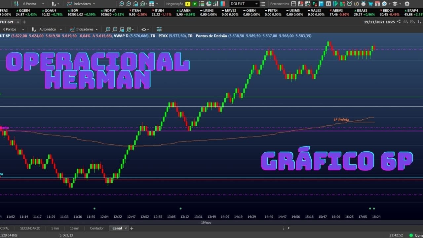The width and height of the screenshot is (423, 238).
Task: Open the top candle type dropdown arrow
Action: click(58, 4)
